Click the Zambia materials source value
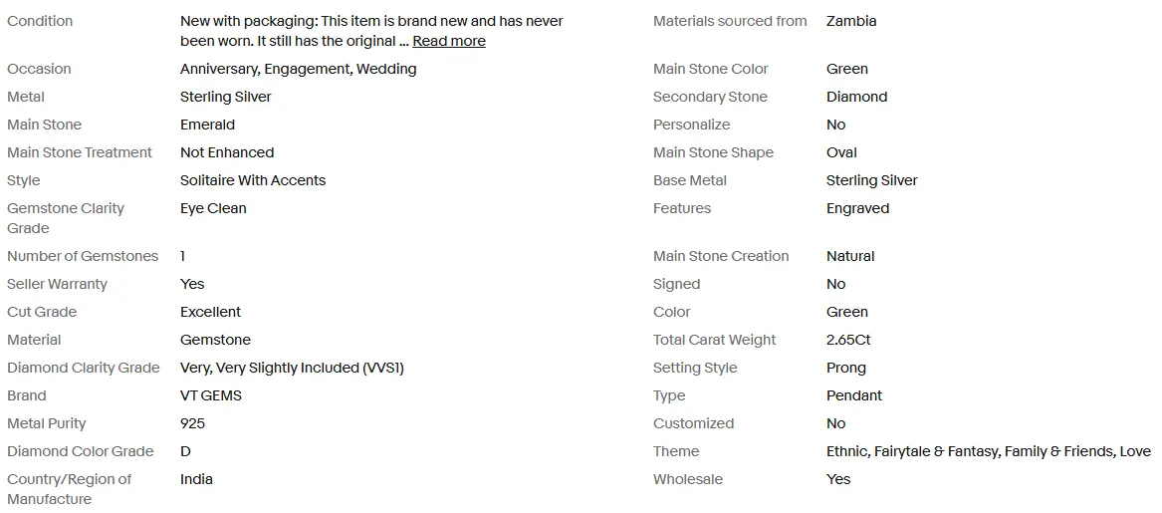The image size is (1162, 513). [851, 21]
